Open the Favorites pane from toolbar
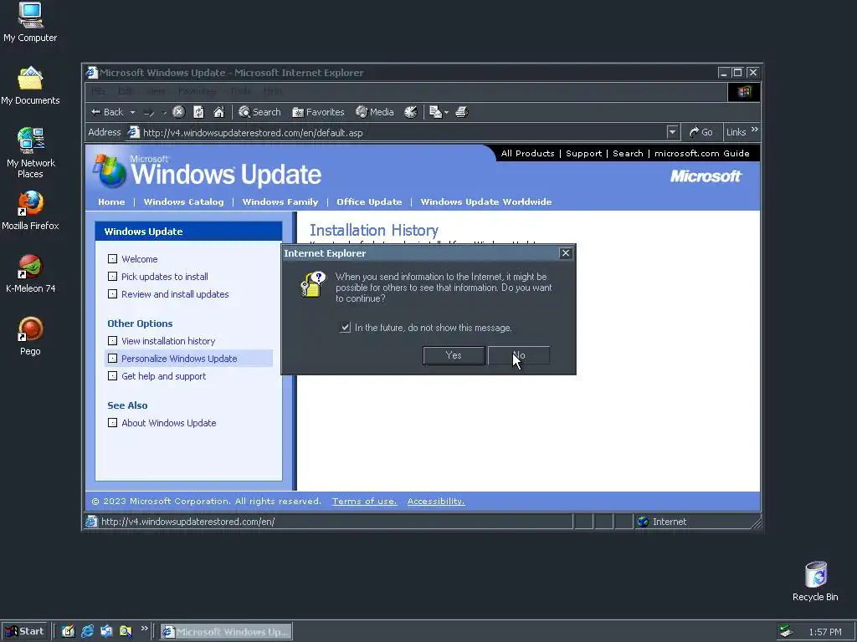Screen dimensions: 857x642 (318, 112)
